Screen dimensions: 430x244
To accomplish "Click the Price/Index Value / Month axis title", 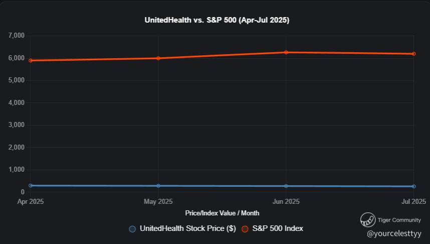I will (222, 213).
